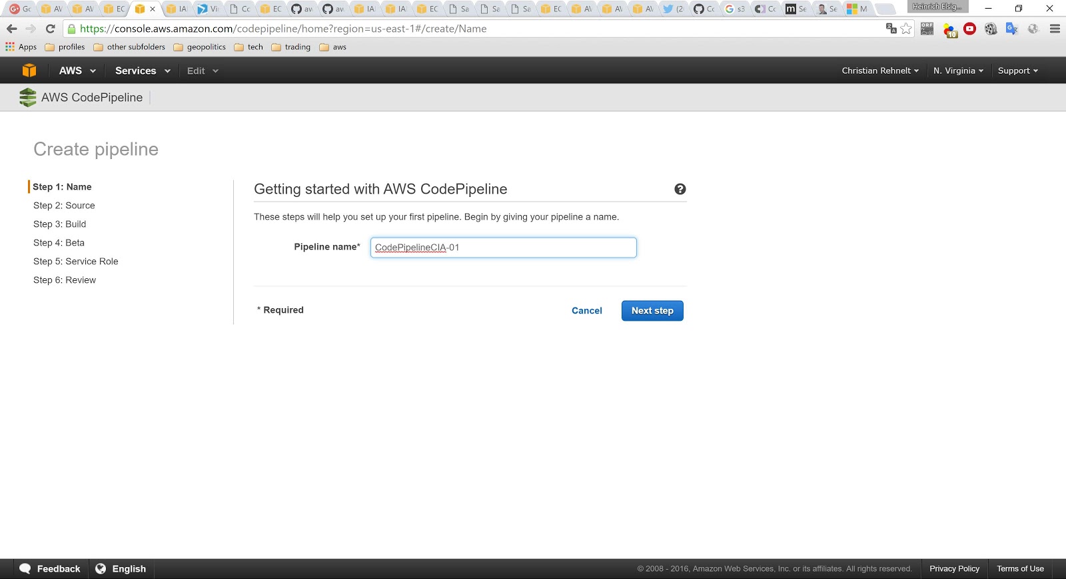Click the English language button

click(x=121, y=568)
